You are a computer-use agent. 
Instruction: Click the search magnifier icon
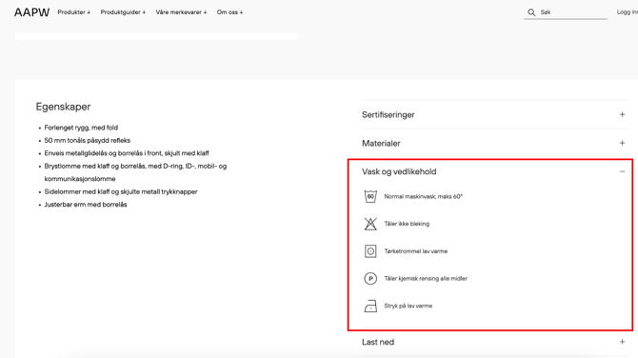click(x=531, y=12)
